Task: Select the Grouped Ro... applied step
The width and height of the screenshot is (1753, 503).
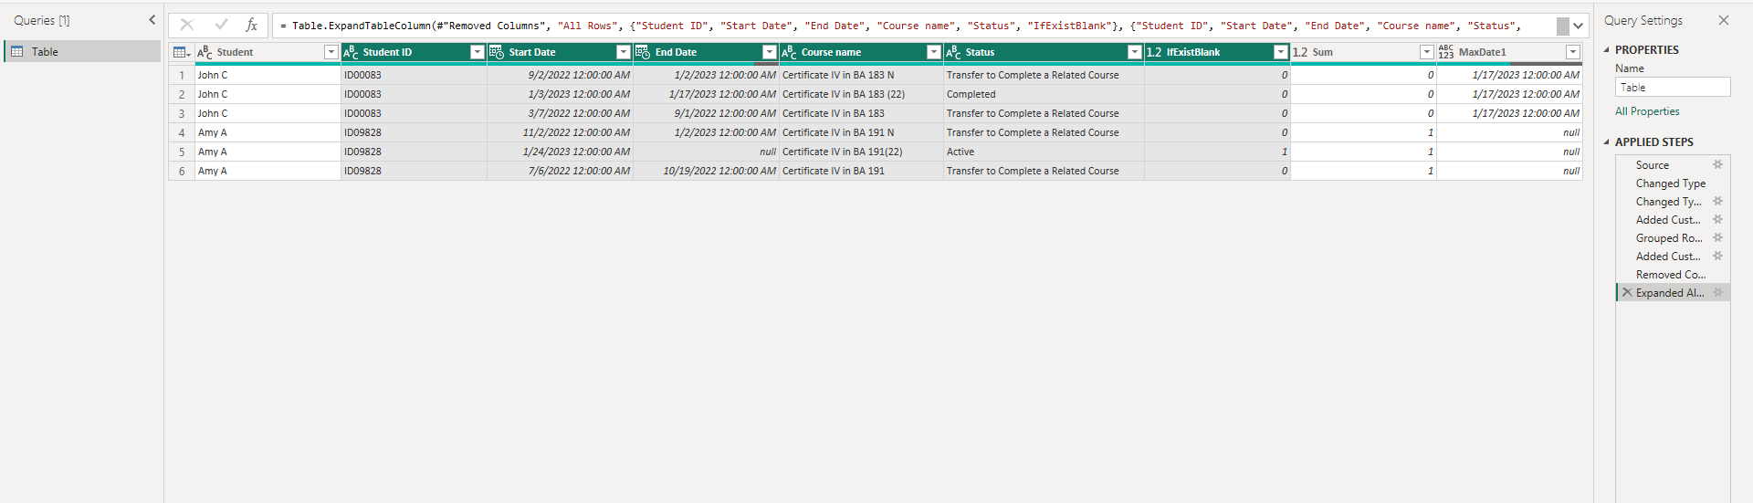Action: point(1673,238)
